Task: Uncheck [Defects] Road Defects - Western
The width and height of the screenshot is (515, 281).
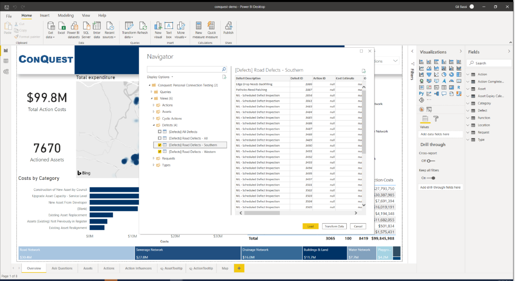Action: point(159,152)
